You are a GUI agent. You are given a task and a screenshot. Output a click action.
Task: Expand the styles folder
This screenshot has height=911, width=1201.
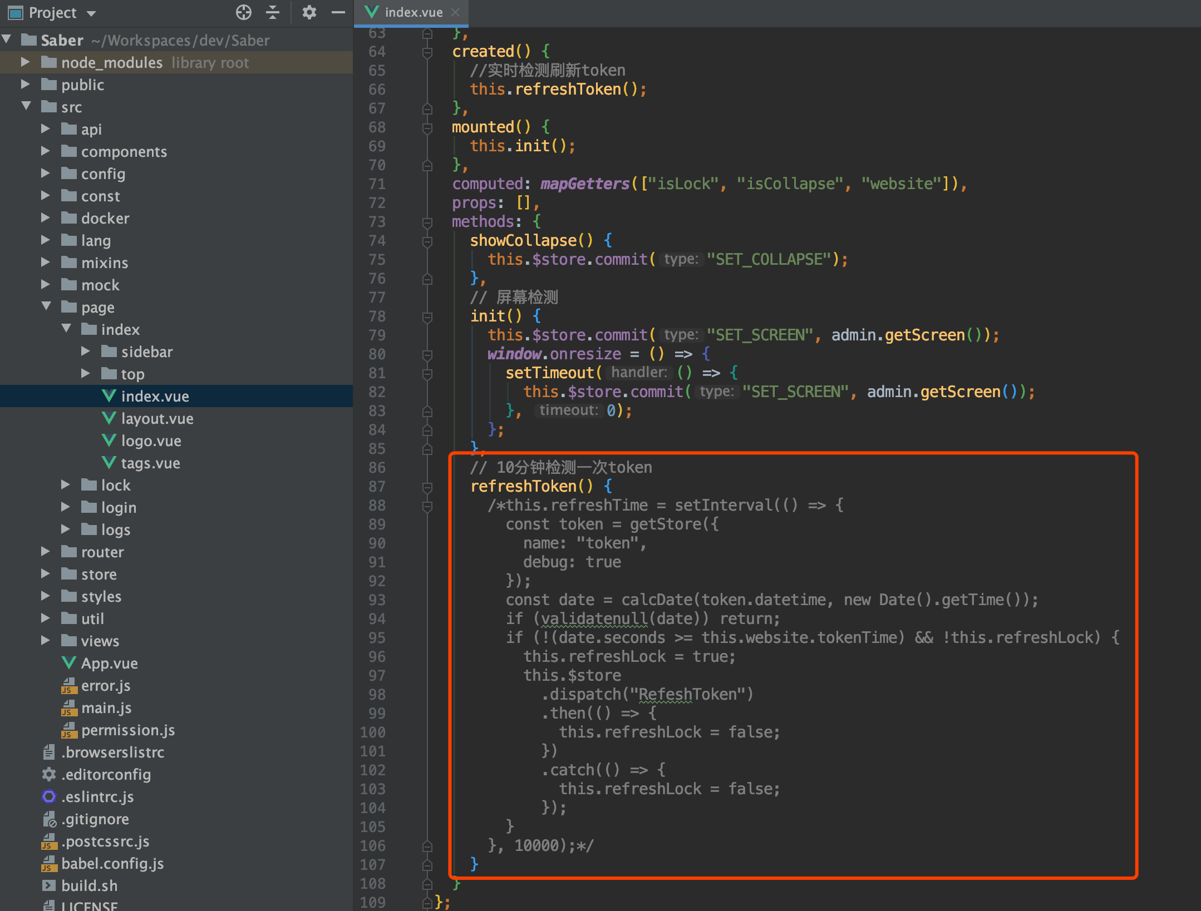pyautogui.click(x=46, y=596)
